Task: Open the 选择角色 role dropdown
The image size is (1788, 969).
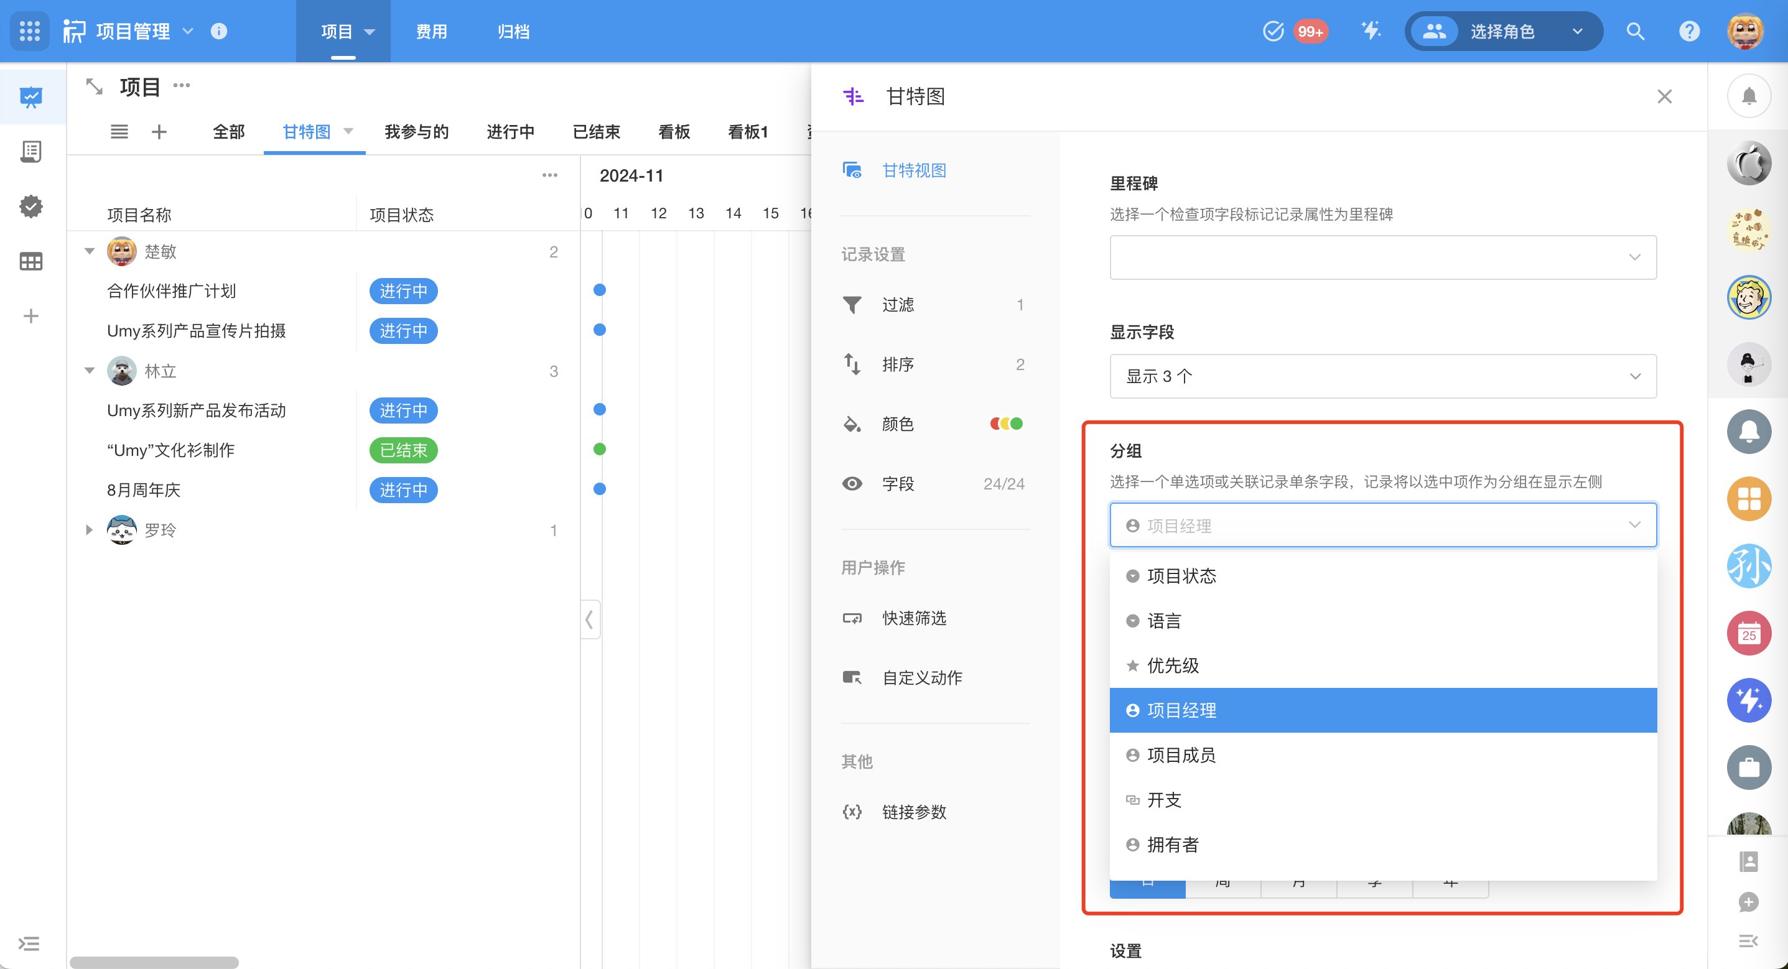Action: point(1504,30)
